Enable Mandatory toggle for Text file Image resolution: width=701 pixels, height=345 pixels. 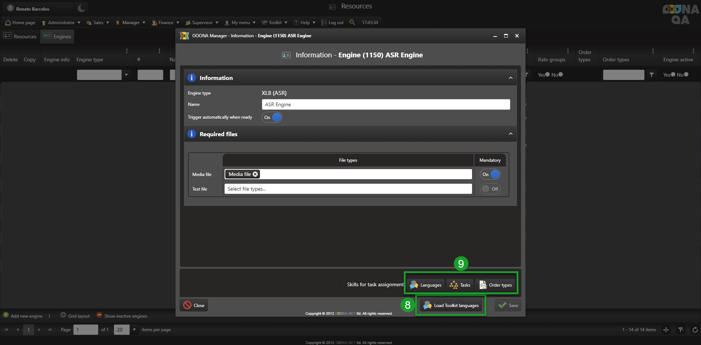coord(490,189)
